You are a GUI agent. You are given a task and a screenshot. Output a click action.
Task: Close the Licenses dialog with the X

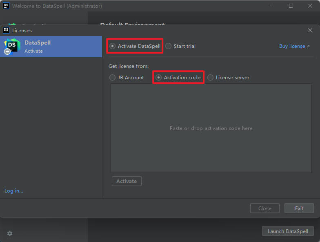click(x=310, y=30)
